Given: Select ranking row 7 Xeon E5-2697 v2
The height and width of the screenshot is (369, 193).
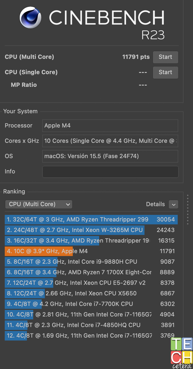Looking at the screenshot, I should pyautogui.click(x=91, y=283).
